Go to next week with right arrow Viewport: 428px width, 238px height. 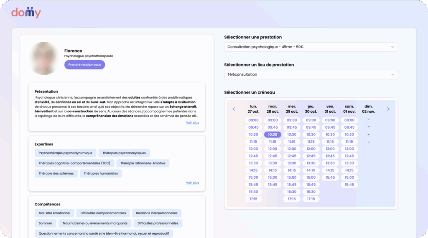[388, 109]
